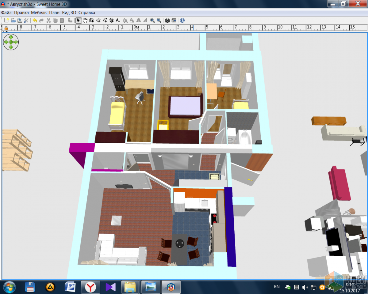Choose the create dimensions tool
This screenshot has height=294, width=368.
[x=112, y=21]
